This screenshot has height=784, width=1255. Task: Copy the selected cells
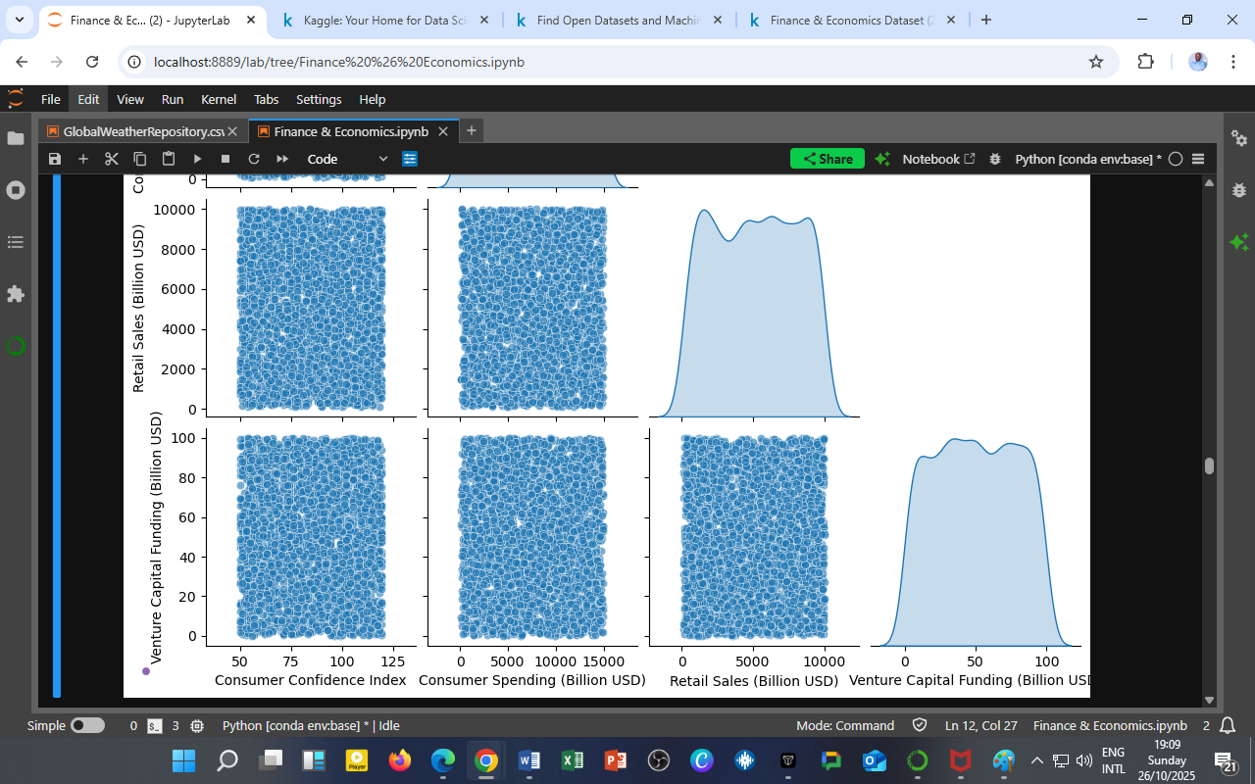(x=138, y=158)
